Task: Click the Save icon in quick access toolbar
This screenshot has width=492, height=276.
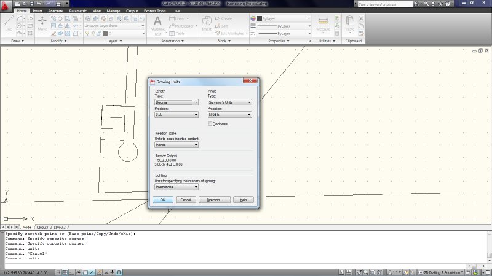Action: tap(31, 4)
